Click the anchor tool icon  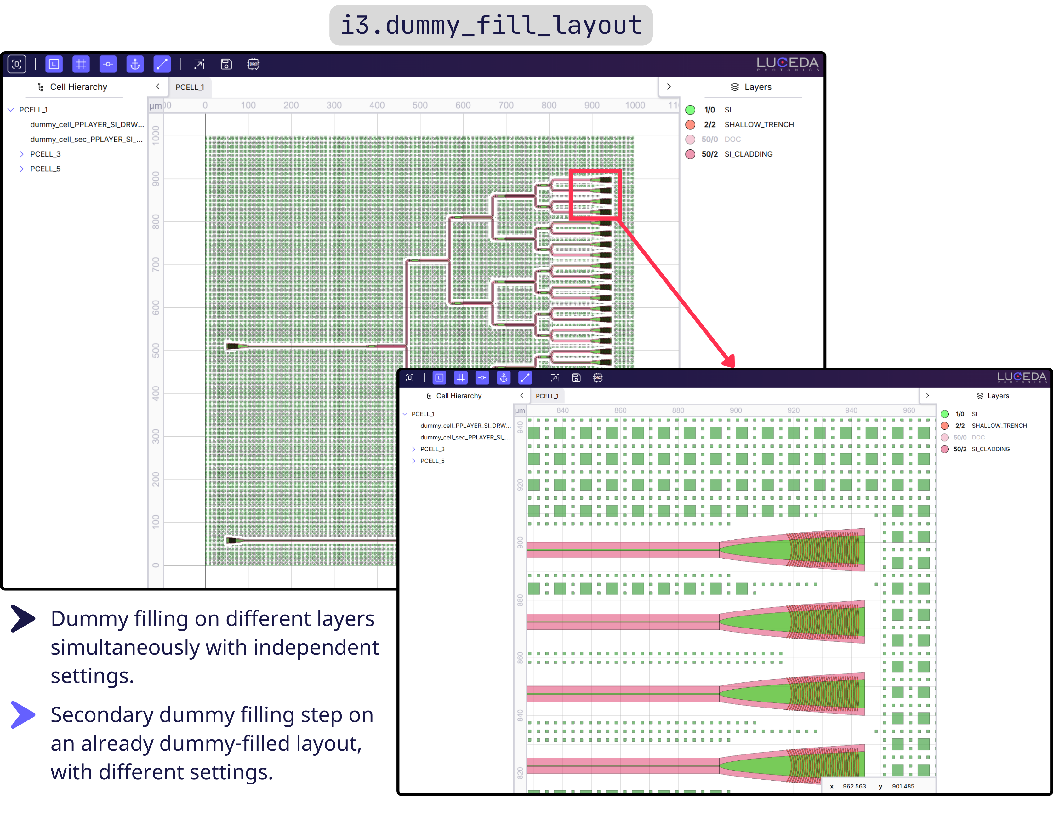[135, 64]
